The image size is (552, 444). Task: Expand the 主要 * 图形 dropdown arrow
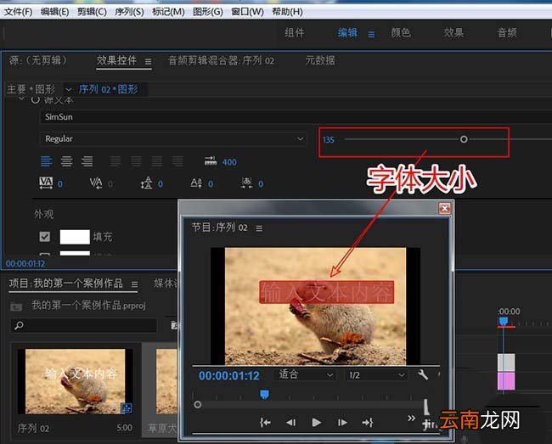[68, 89]
